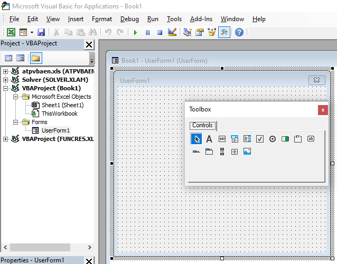This screenshot has height=264, width=337.
Task: Expand VBAProject (FUNCRES.XL project node
Action: coord(5,139)
